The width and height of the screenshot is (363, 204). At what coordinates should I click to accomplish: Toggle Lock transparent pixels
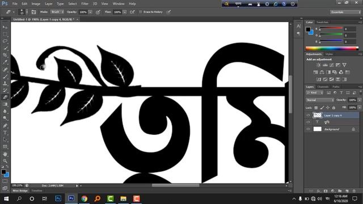coord(316,108)
